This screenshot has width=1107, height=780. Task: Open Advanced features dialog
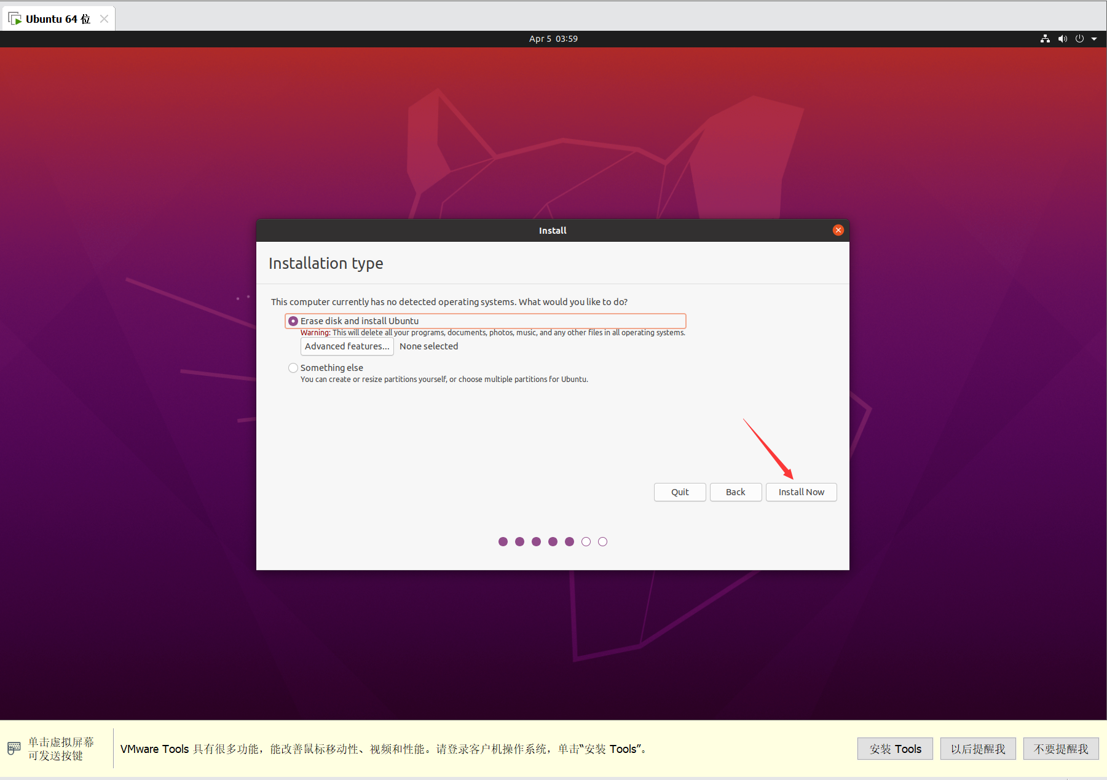347,346
